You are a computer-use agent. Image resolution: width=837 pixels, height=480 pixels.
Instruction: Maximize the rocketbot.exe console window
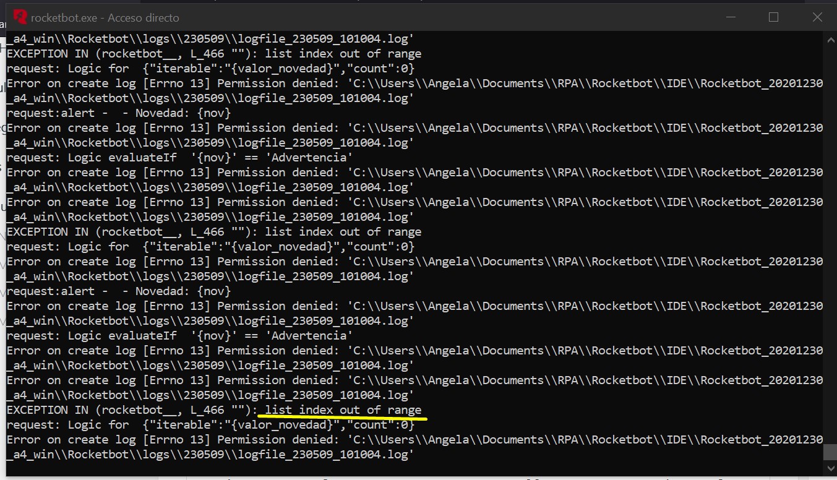coord(773,17)
